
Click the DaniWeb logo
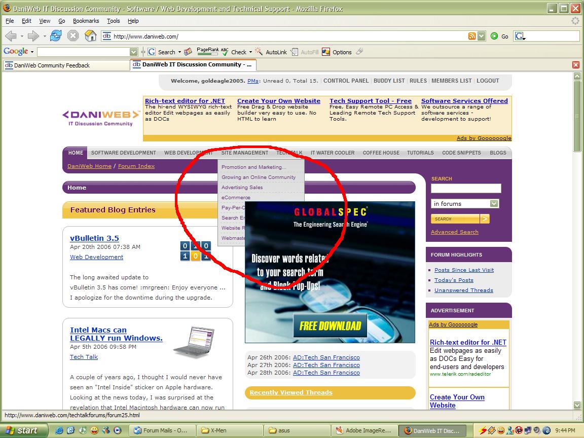point(101,118)
